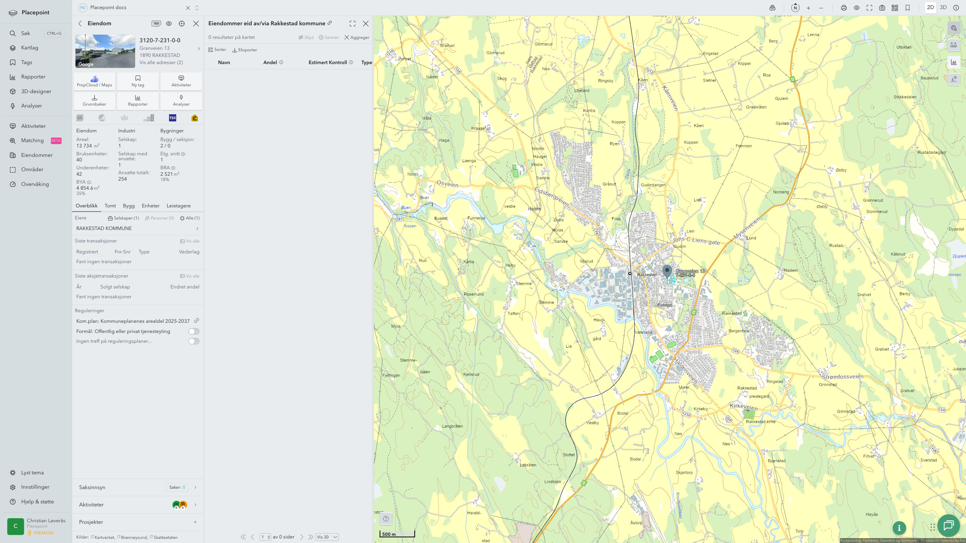Open the TEK building regulation icon
This screenshot has width=966, height=543.
click(x=172, y=118)
